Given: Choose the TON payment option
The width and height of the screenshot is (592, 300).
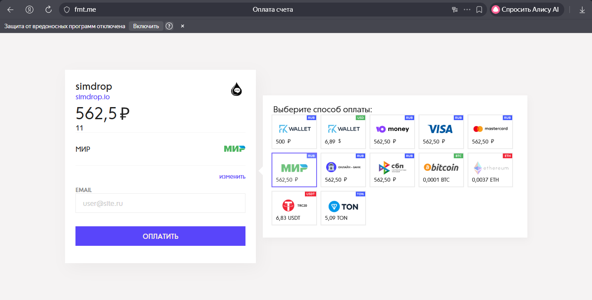Looking at the screenshot, I should coord(343,208).
